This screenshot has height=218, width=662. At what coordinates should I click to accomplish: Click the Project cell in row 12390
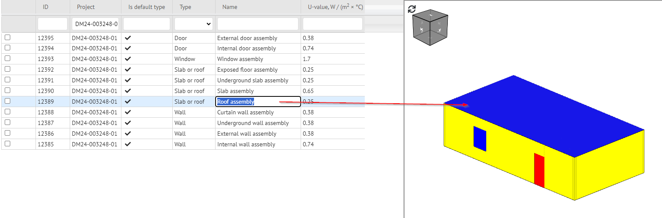click(x=95, y=91)
